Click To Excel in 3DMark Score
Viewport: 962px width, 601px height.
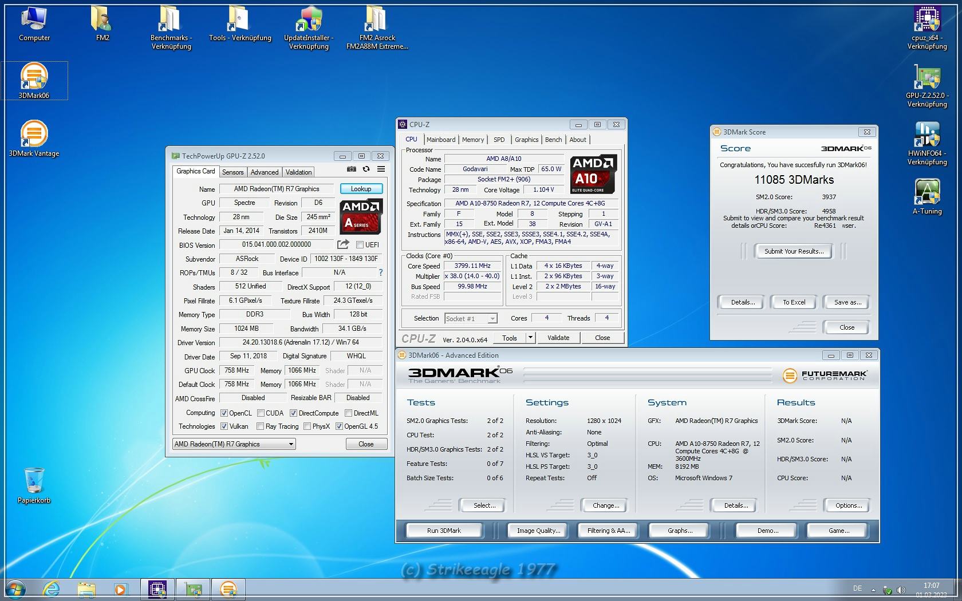[x=794, y=302]
